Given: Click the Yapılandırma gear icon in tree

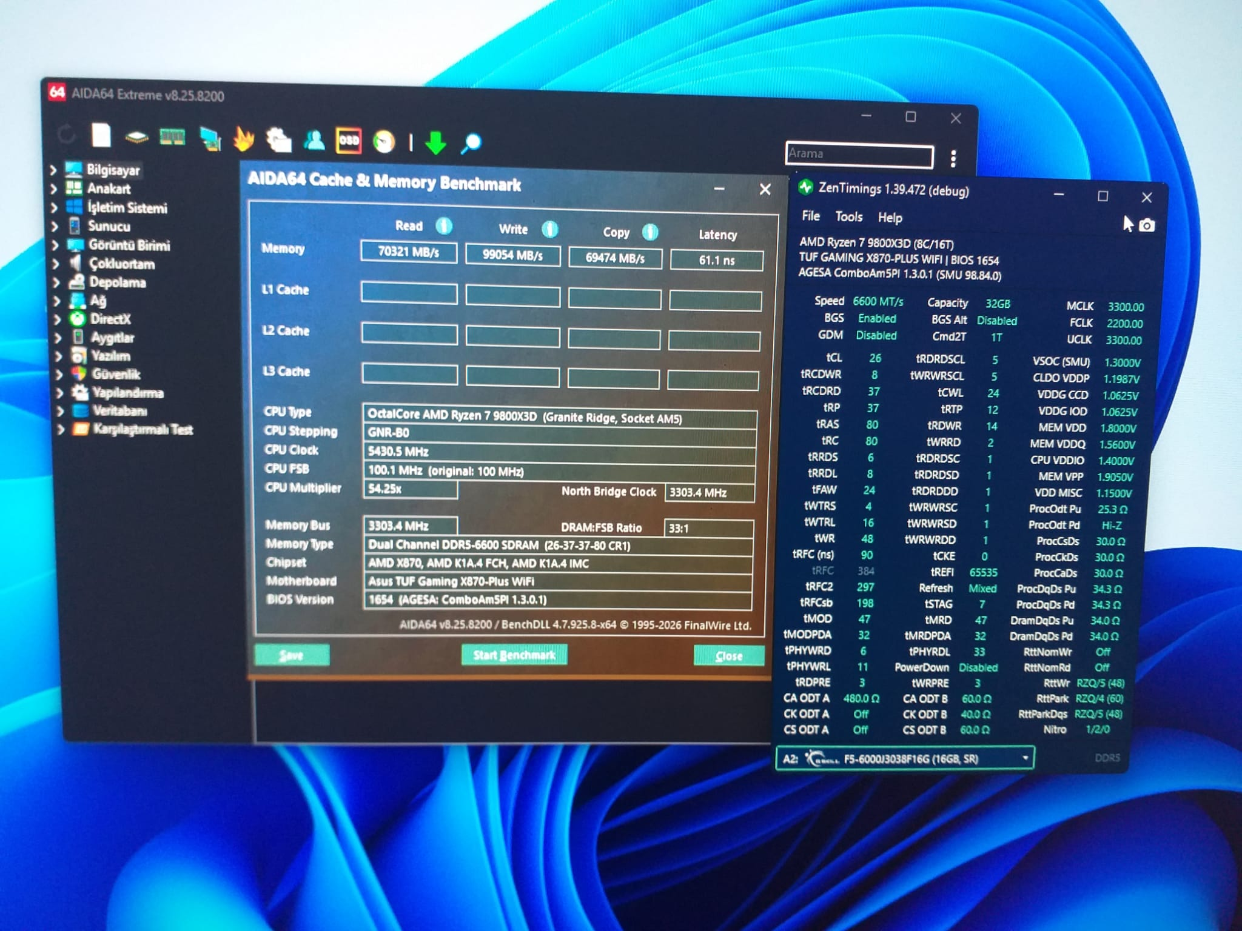Looking at the screenshot, I should 79,392.
